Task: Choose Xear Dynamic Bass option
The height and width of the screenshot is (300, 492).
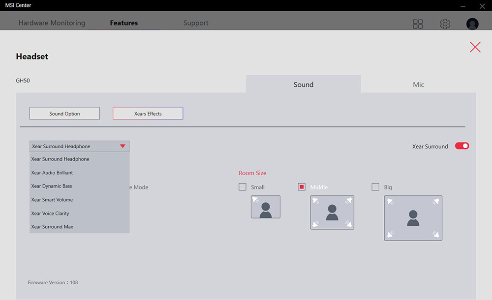Action: pos(52,186)
